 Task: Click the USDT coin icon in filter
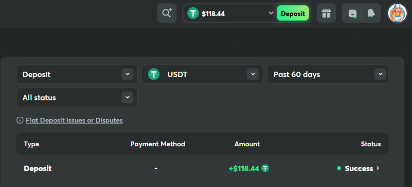click(x=154, y=74)
